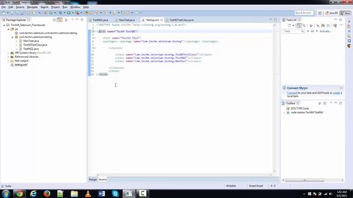
Task: Toggle Link with Editor in Package Explorer
Action: coord(60,20)
